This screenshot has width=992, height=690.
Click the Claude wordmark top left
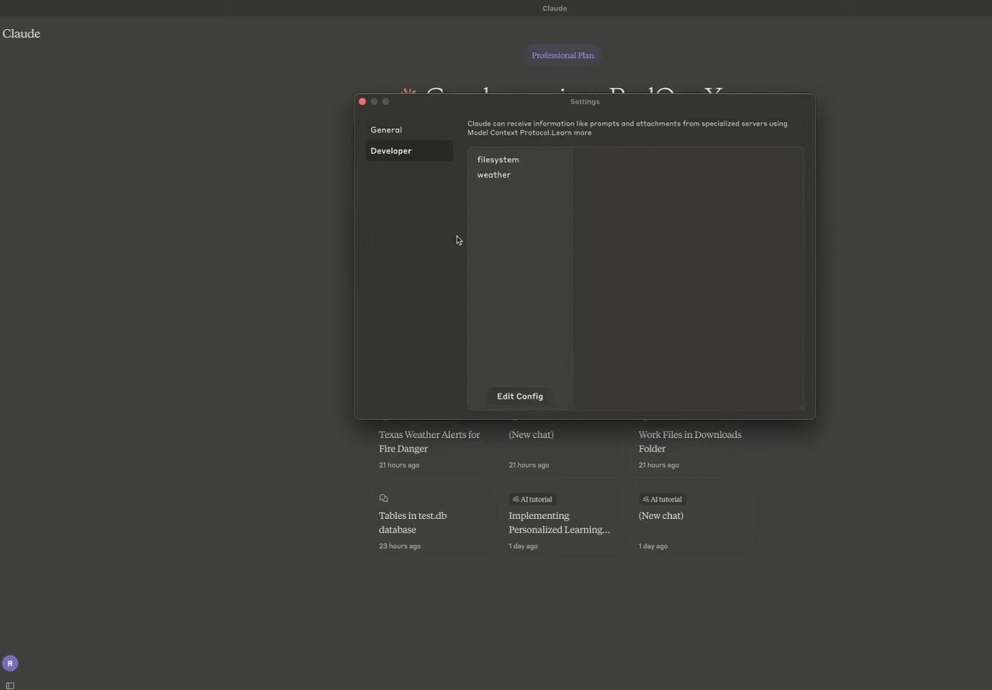(21, 34)
